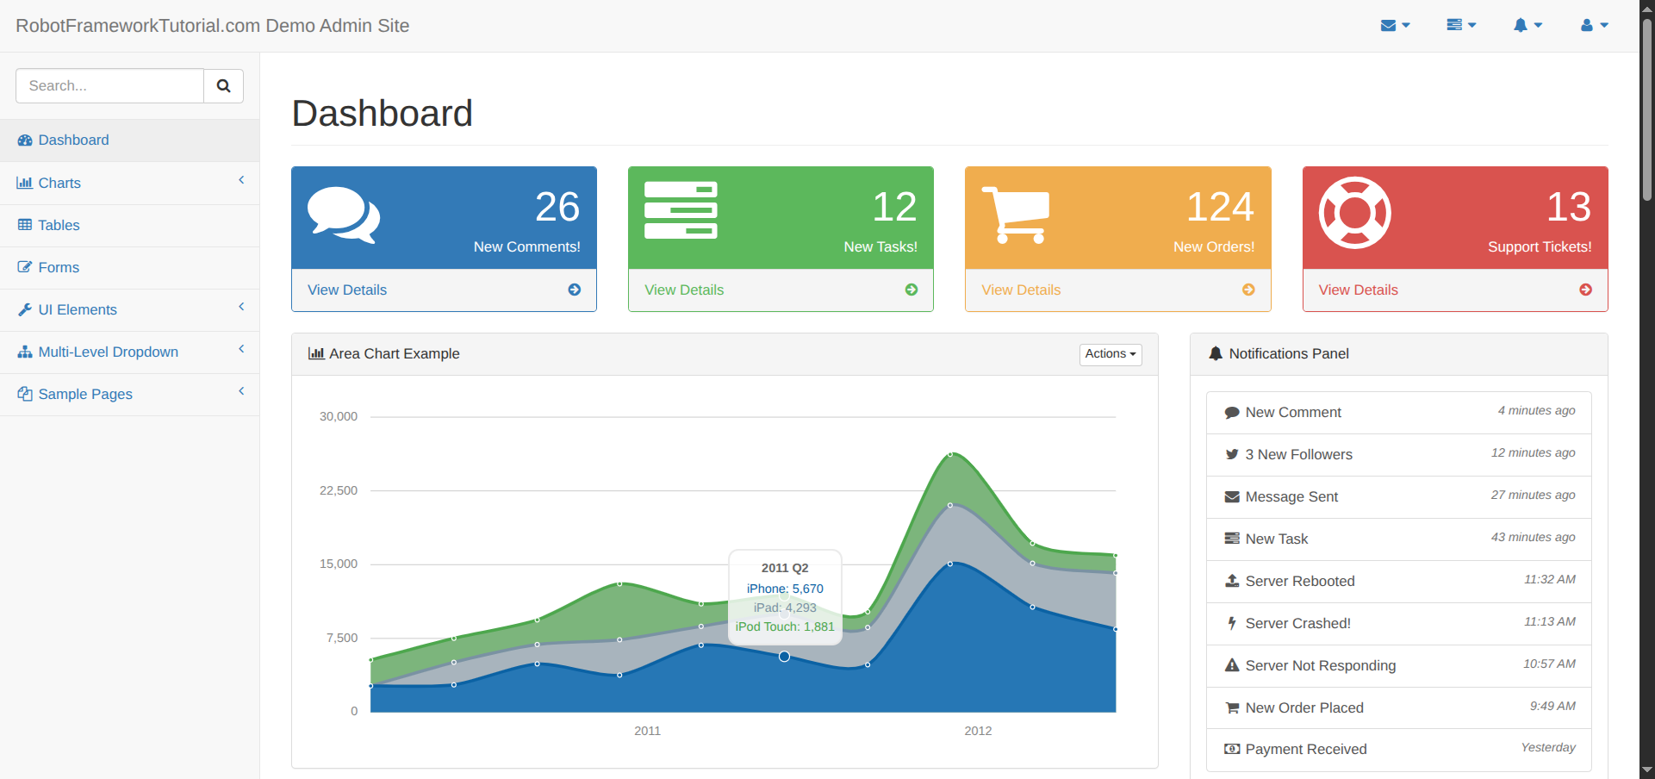This screenshot has height=779, width=1655.
Task: Click the arrow icon in Support Tickets card
Action: pos(1585,290)
